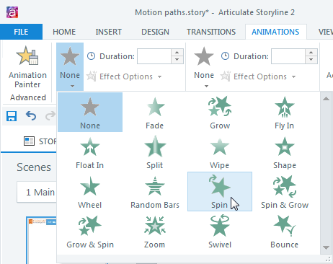Activate the Animation Painter tool
Screen dimensions: 333x264
pos(27,67)
